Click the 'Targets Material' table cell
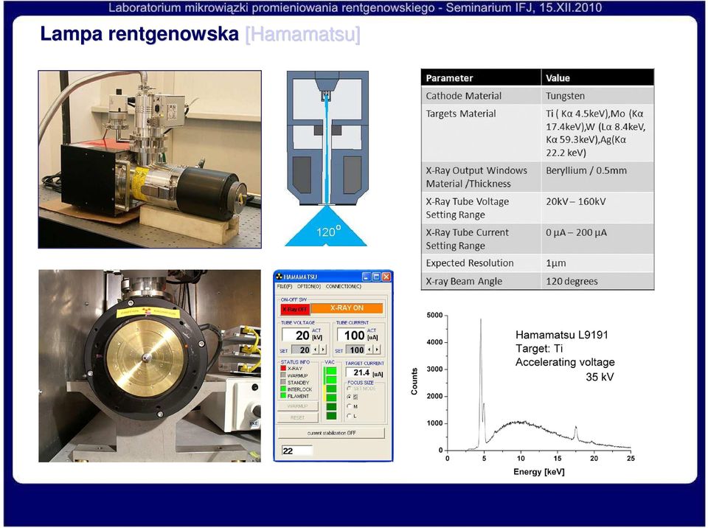708x528 pixels. [x=481, y=133]
